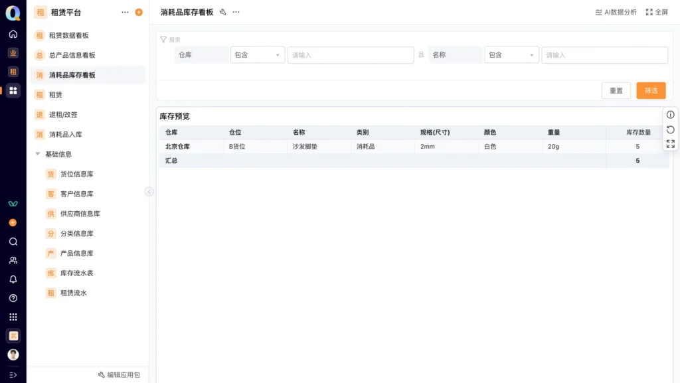Open the 包含 dropdown for 仓库 filter
Screen dimensions: 680x383
pyautogui.click(x=258, y=55)
